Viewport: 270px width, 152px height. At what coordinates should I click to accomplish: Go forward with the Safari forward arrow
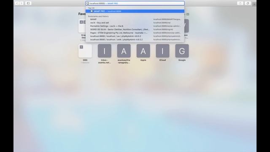[22, 3]
